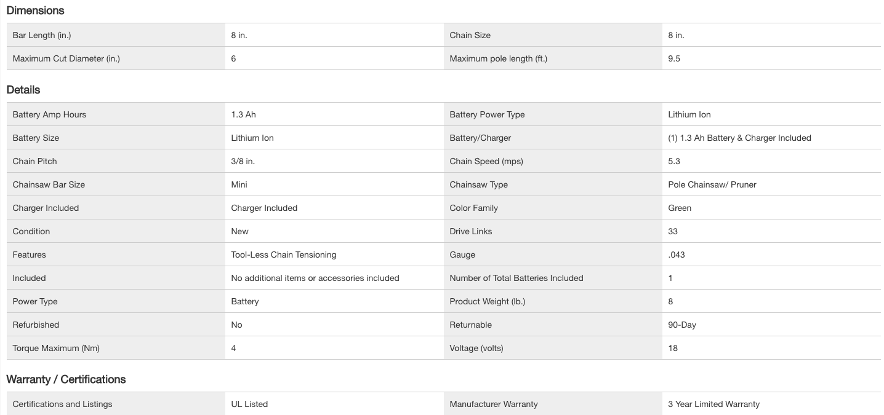Click the Returnable 90-Day value

(682, 325)
